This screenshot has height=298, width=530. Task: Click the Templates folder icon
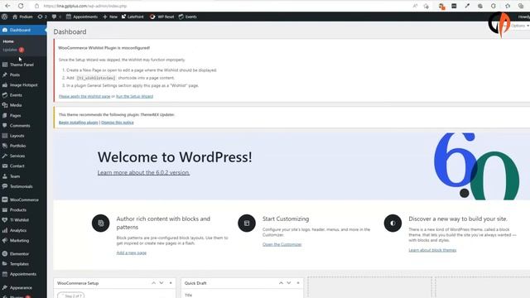pyautogui.click(x=5, y=264)
